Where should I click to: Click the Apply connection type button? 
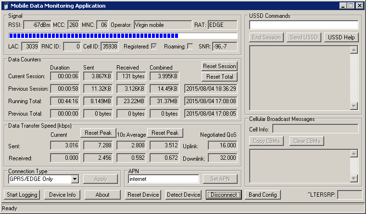(x=101, y=179)
